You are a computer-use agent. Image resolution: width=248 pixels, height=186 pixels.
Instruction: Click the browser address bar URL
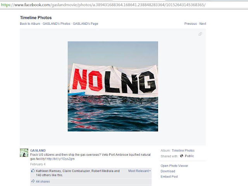point(103,5)
